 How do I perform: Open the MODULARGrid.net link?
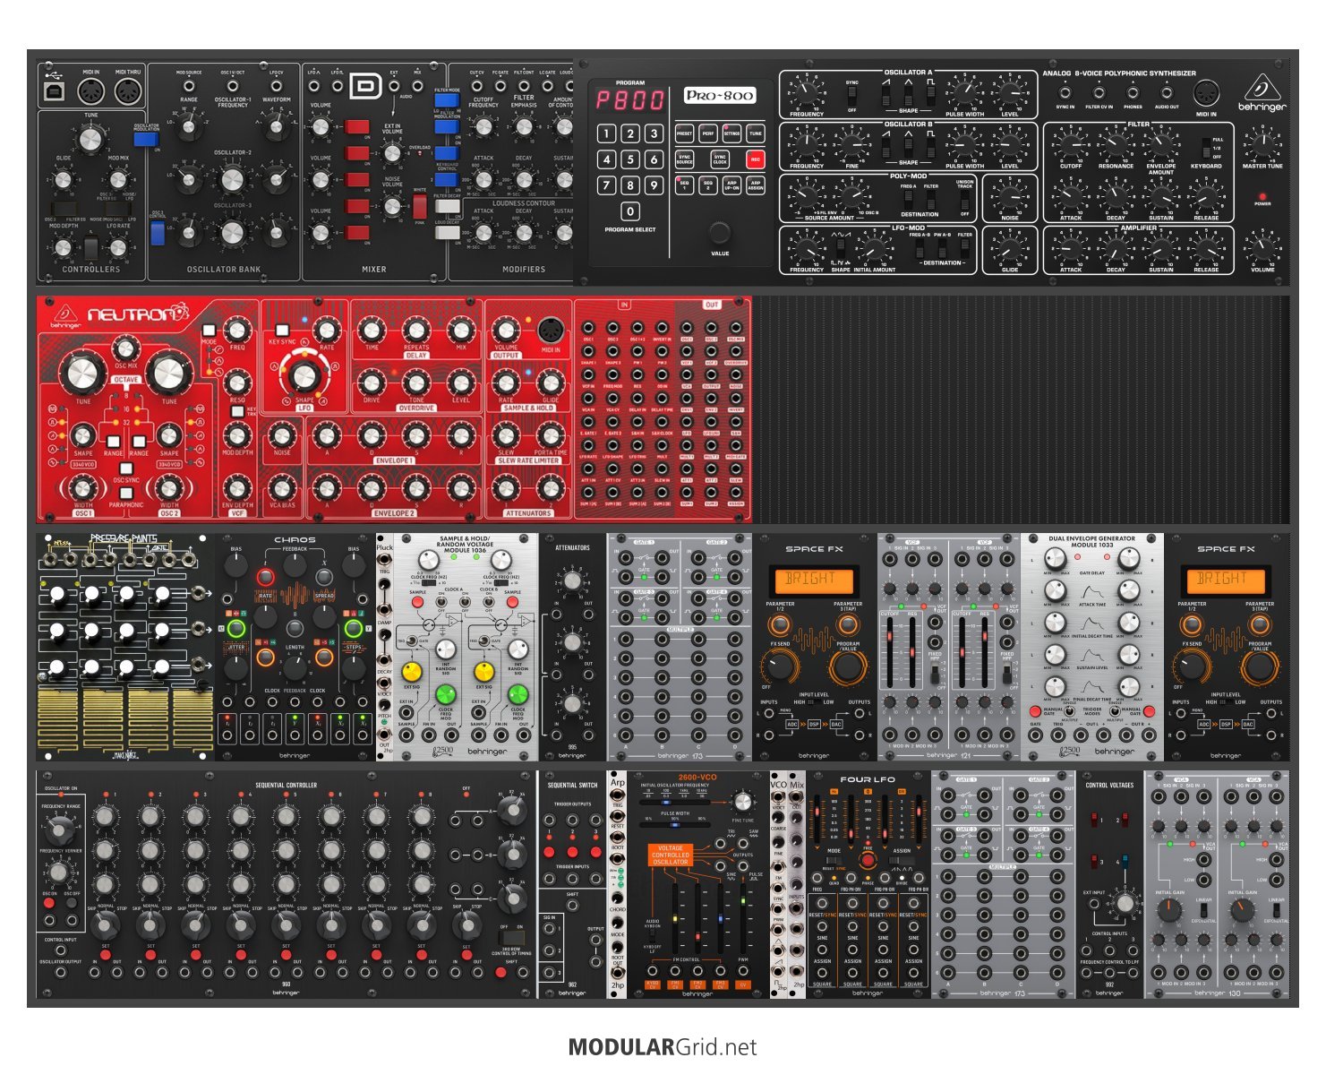pos(663,1046)
